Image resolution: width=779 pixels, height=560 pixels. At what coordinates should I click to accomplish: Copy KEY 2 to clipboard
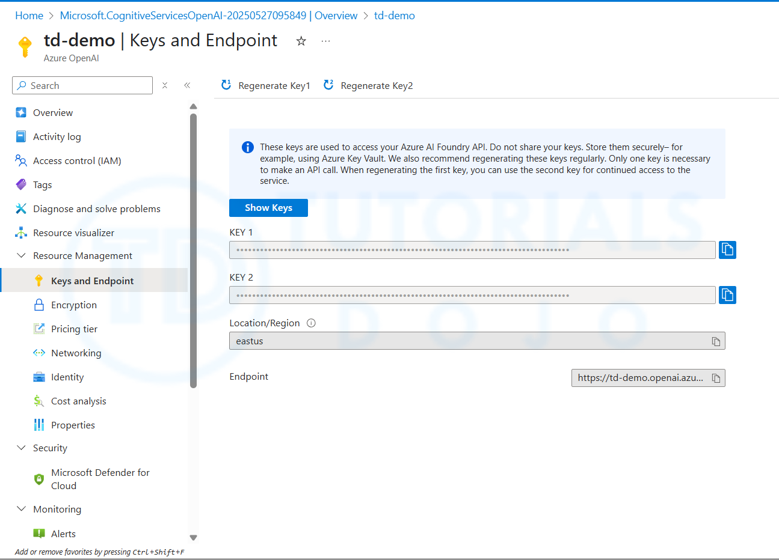tap(727, 295)
